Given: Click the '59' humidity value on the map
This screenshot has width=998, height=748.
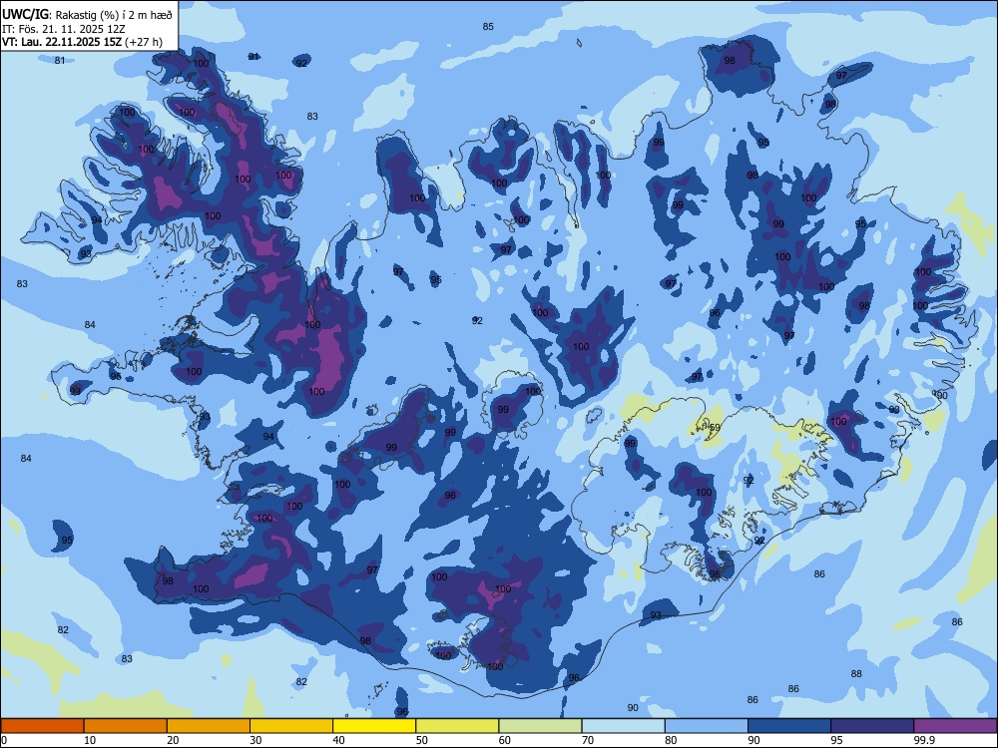Looking at the screenshot, I should [x=715, y=428].
